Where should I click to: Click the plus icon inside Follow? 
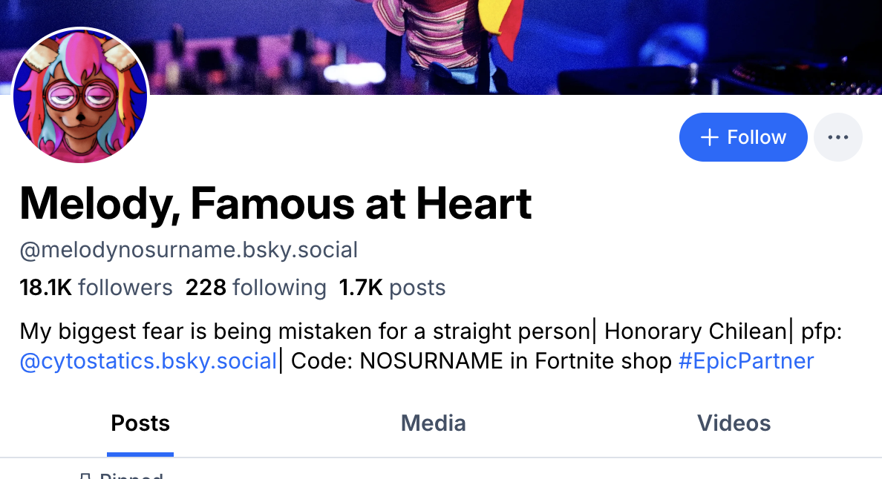click(710, 137)
